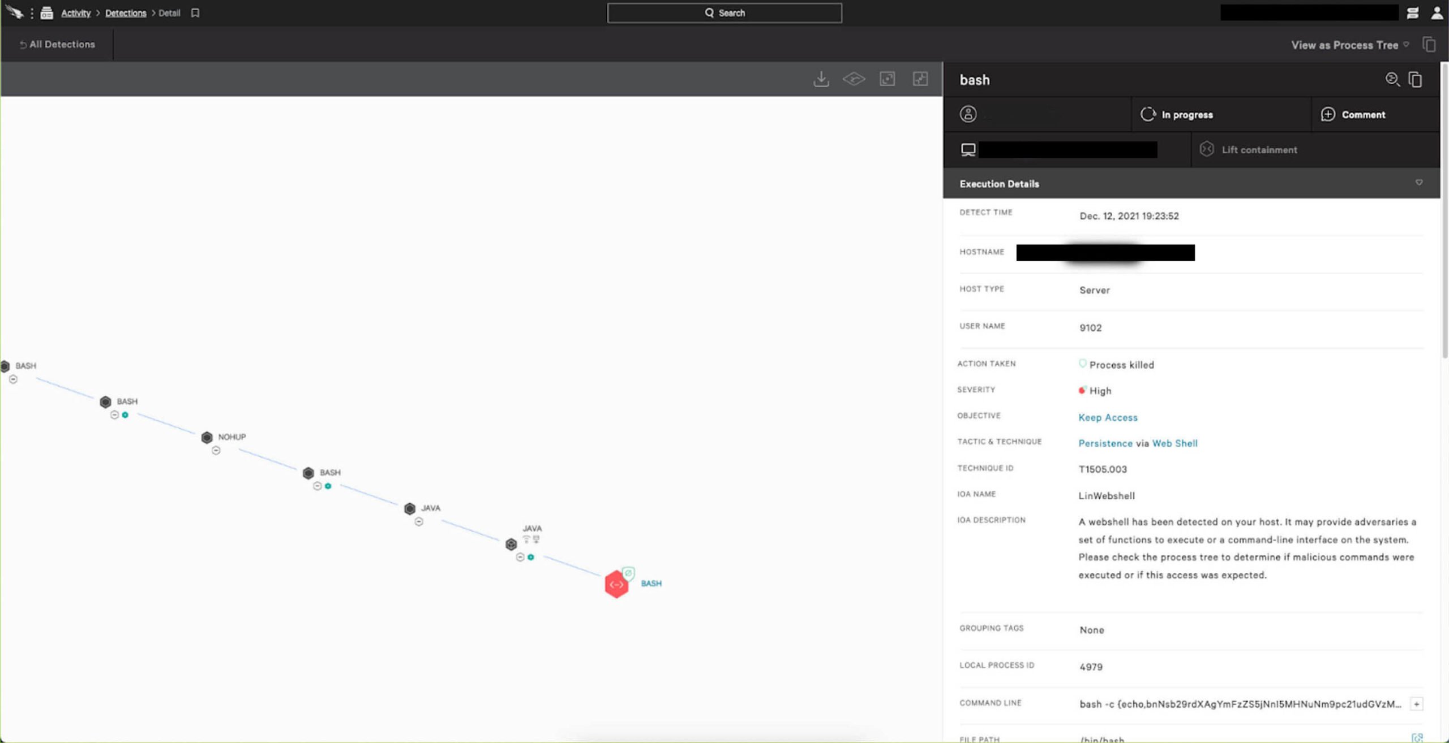The height and width of the screenshot is (743, 1449).
Task: Click technique ID T1505.003
Action: pyautogui.click(x=1103, y=469)
